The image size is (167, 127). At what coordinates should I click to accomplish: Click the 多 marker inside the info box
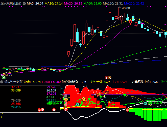pos(42,110)
